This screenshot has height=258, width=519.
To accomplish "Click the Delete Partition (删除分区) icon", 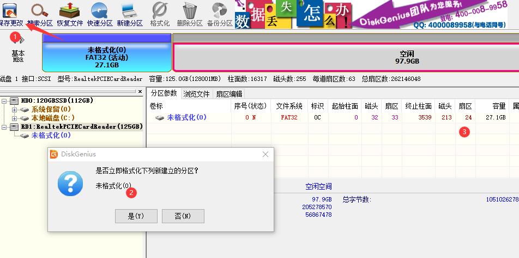I will tap(190, 14).
